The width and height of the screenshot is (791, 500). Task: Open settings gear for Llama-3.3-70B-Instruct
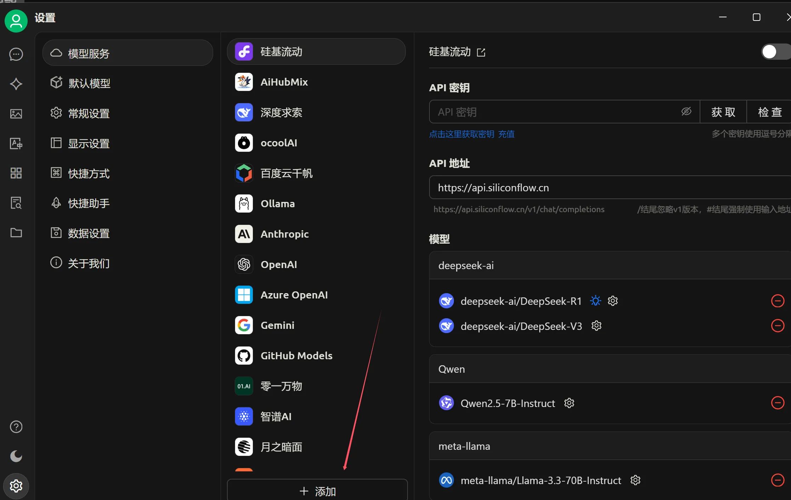coord(636,480)
